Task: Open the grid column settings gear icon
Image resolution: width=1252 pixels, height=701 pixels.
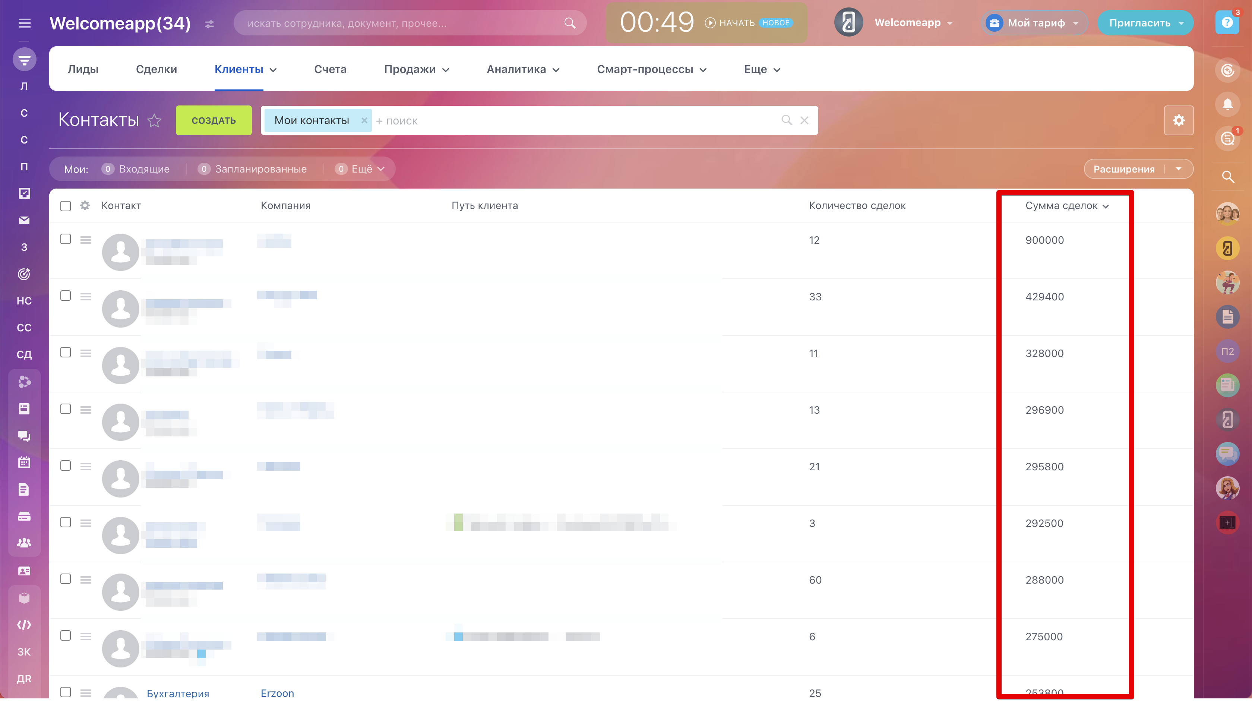Action: [85, 206]
